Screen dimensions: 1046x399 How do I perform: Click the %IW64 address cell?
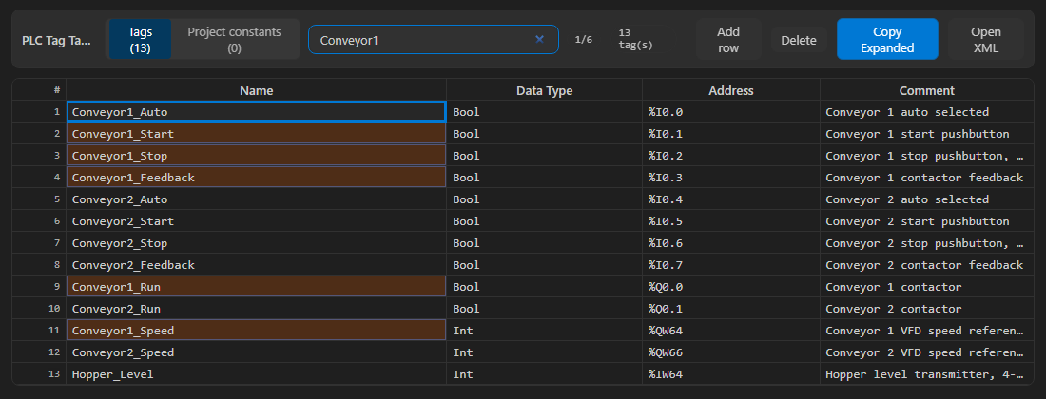point(731,373)
